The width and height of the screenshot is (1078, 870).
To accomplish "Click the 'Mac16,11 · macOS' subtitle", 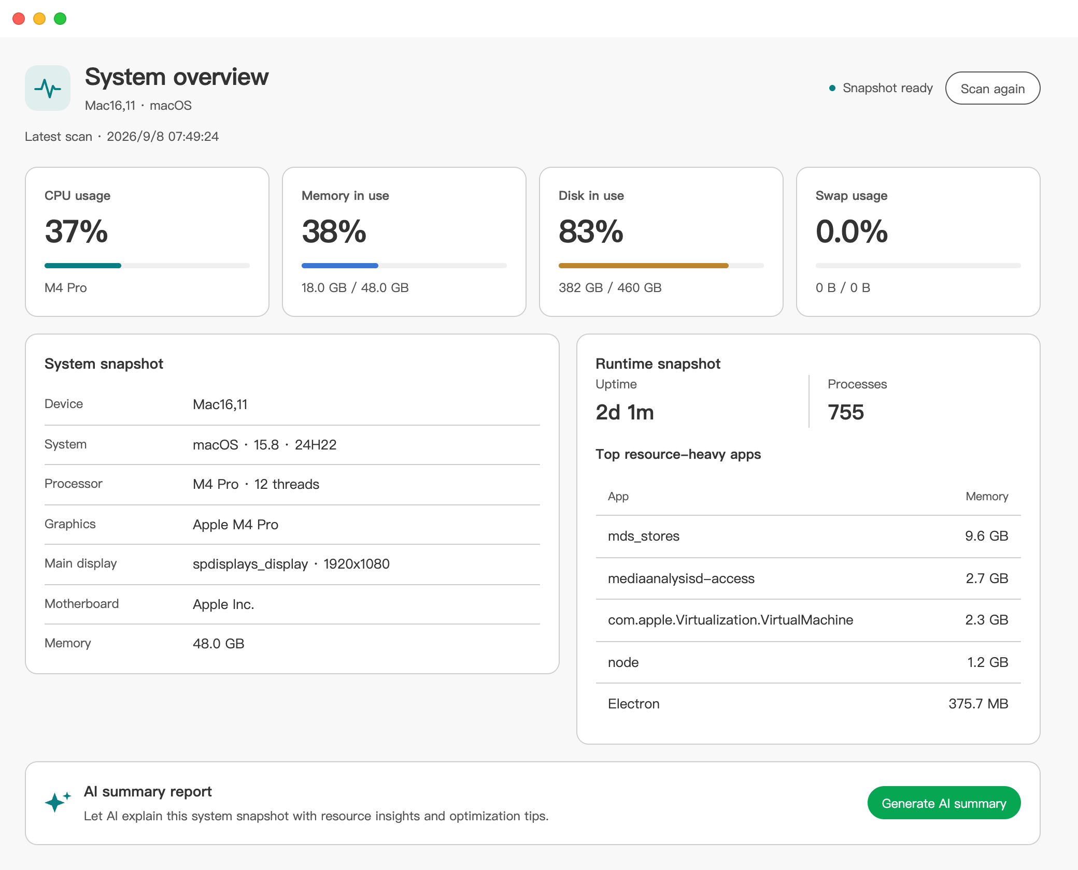I will click(138, 106).
